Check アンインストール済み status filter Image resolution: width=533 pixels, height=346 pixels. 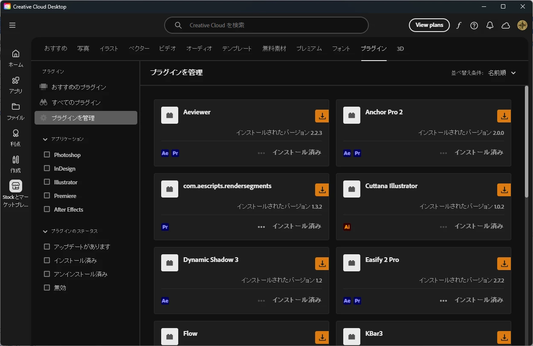pyautogui.click(x=47, y=274)
